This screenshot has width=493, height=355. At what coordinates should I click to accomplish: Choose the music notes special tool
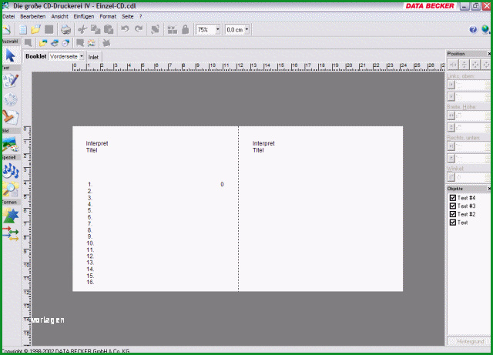tap(11, 170)
